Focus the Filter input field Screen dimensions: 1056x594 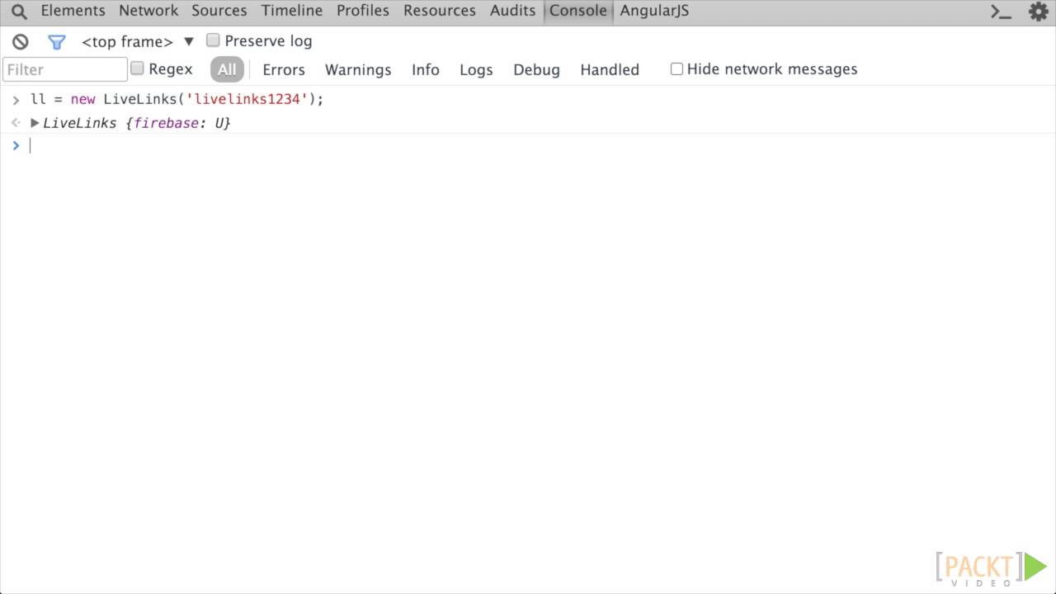click(x=65, y=69)
